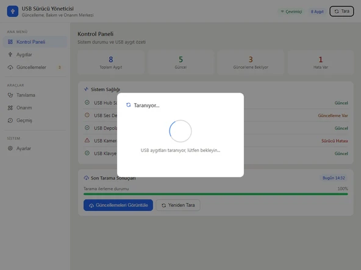The height and width of the screenshot is (270, 361).
Task: Click the Çevrimiçi status badge
Action: coord(291,12)
